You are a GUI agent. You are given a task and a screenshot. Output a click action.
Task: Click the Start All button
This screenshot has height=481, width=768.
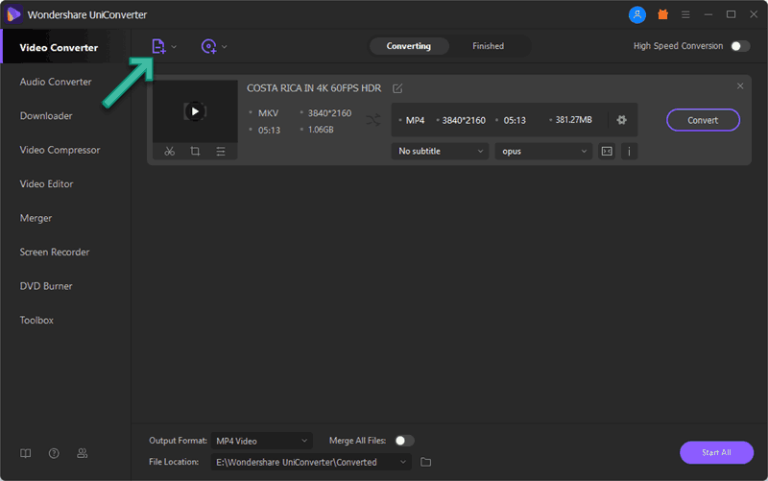(x=716, y=452)
